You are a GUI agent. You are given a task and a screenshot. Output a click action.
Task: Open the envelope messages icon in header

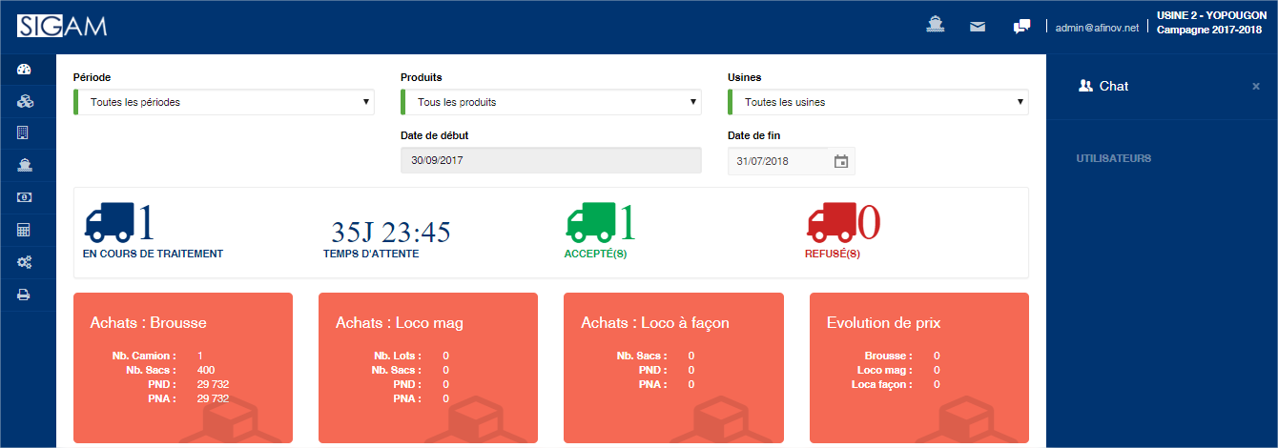click(x=978, y=27)
